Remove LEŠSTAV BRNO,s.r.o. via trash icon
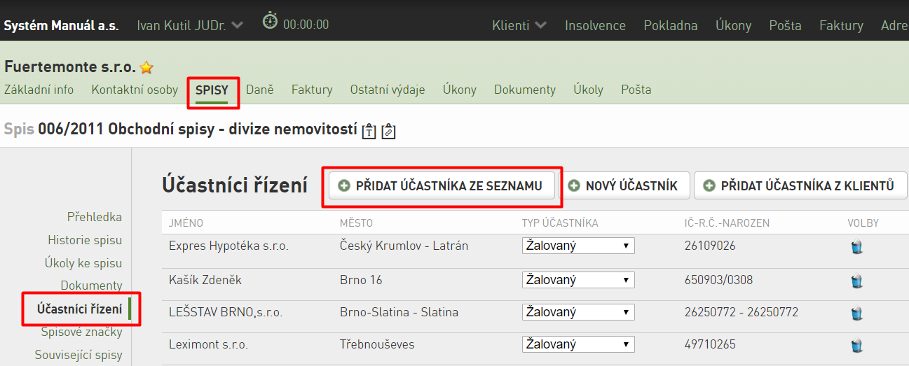 point(856,313)
